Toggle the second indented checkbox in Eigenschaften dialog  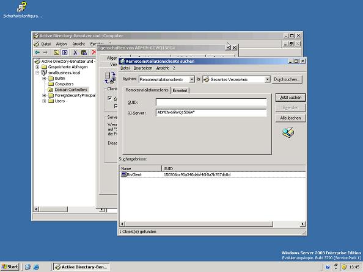coord(116,106)
